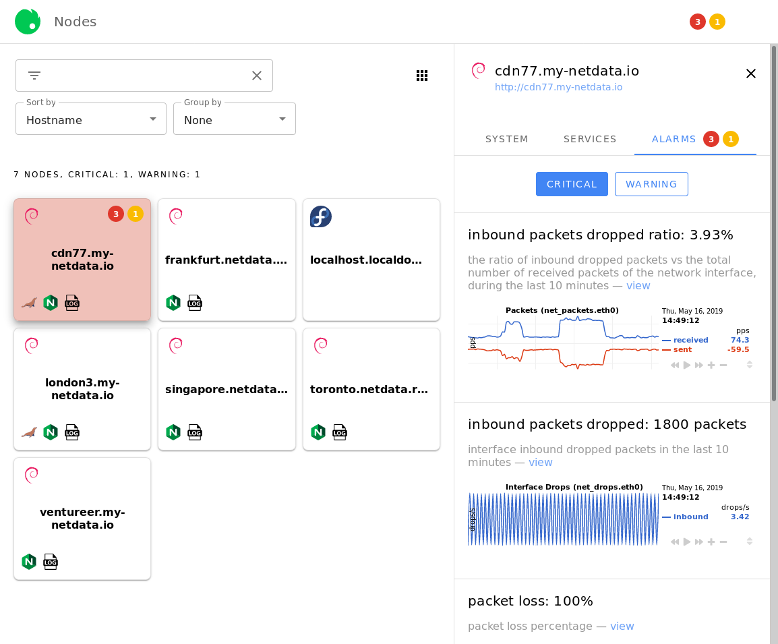Fast forward the Packets eth0 chart

point(699,365)
